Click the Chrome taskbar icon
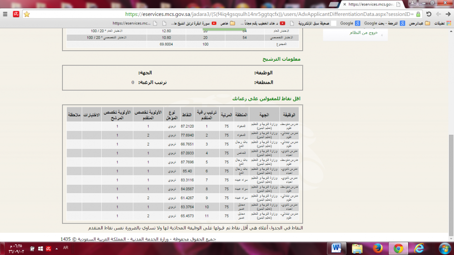454x255 pixels. point(398,248)
